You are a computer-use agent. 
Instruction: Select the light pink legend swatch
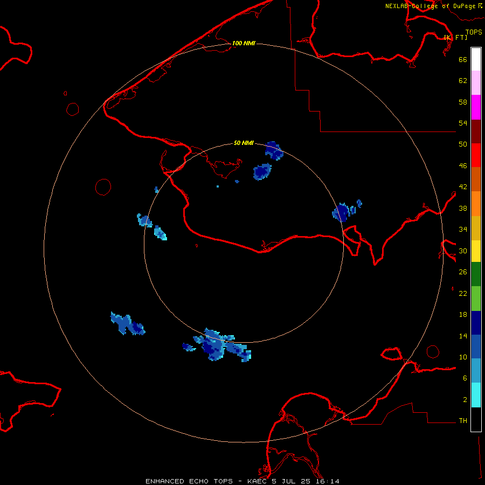click(476, 83)
